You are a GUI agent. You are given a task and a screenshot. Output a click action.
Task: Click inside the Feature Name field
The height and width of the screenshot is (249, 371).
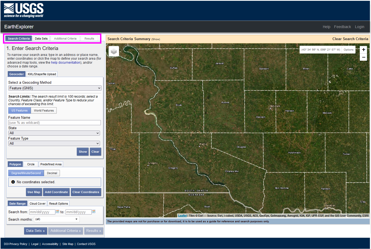click(x=54, y=122)
